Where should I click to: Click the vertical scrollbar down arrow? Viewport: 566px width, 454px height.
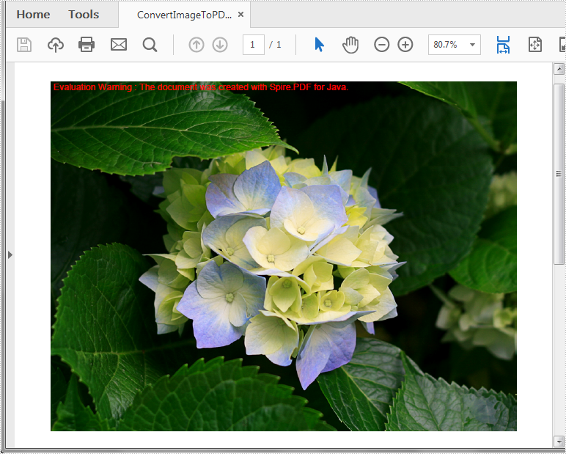click(559, 441)
